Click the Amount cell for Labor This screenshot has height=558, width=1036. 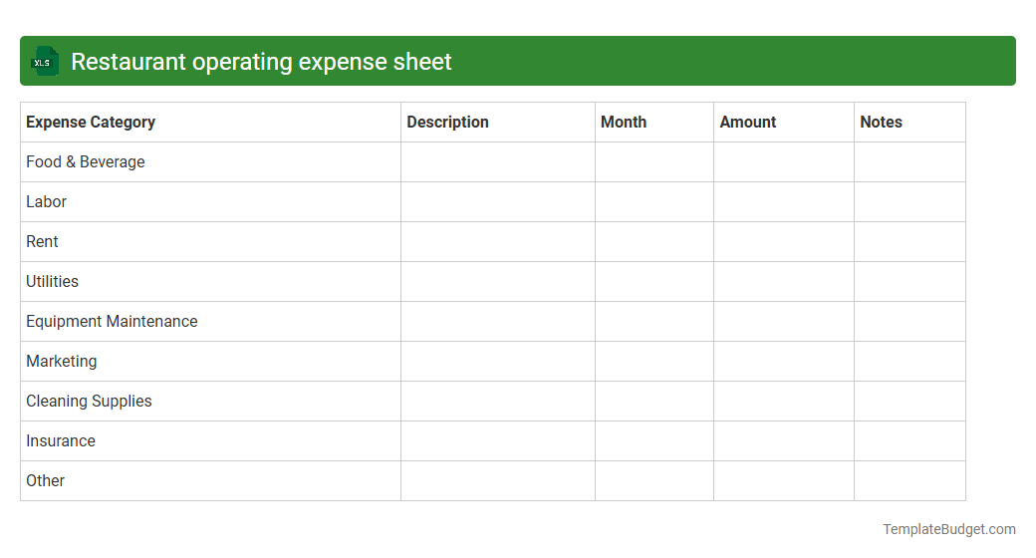784,201
